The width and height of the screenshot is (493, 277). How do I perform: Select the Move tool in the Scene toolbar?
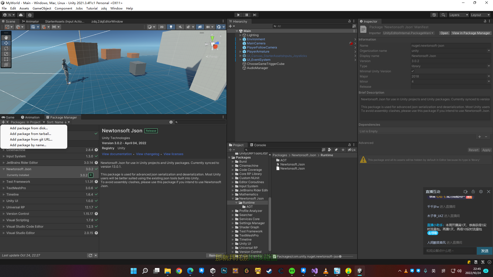(x=6, y=43)
